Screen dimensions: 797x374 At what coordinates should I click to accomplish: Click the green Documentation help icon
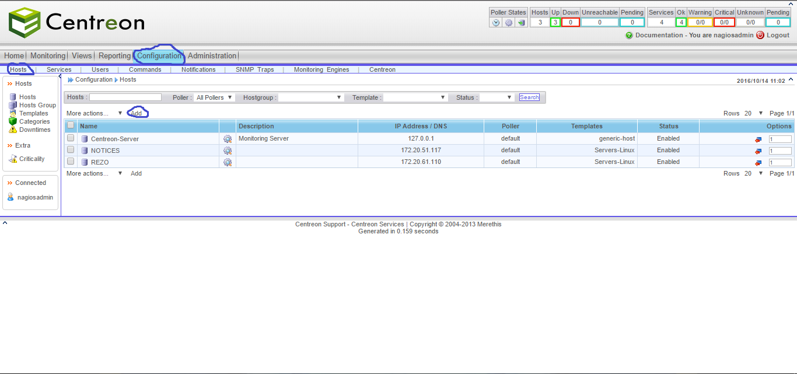tap(629, 35)
